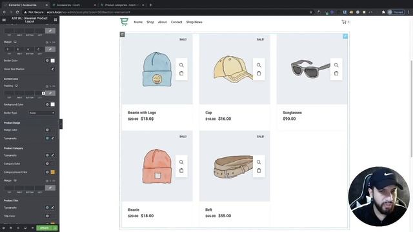
Task: Click Preview changes eye icon in footer
Action: click(33, 227)
